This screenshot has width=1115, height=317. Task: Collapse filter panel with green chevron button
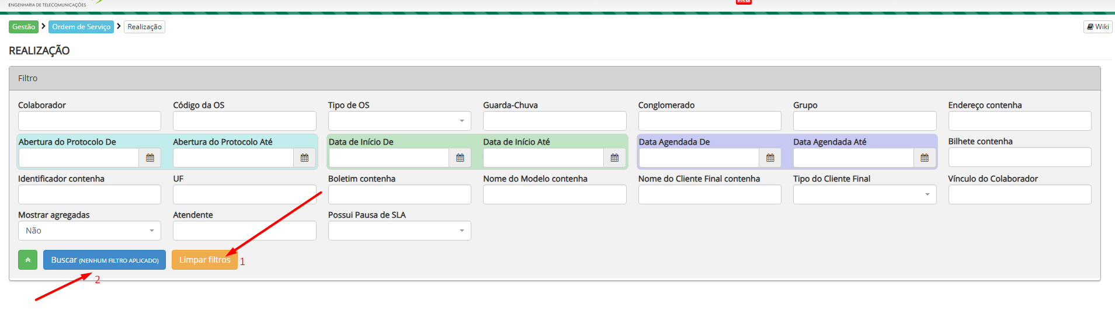point(27,260)
